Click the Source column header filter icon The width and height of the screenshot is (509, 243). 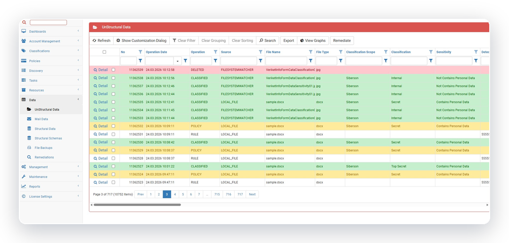[x=260, y=52]
